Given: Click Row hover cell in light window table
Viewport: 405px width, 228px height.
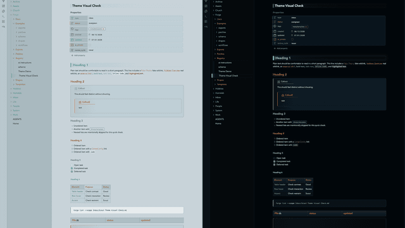Looking at the screenshot, I should [x=77, y=196].
